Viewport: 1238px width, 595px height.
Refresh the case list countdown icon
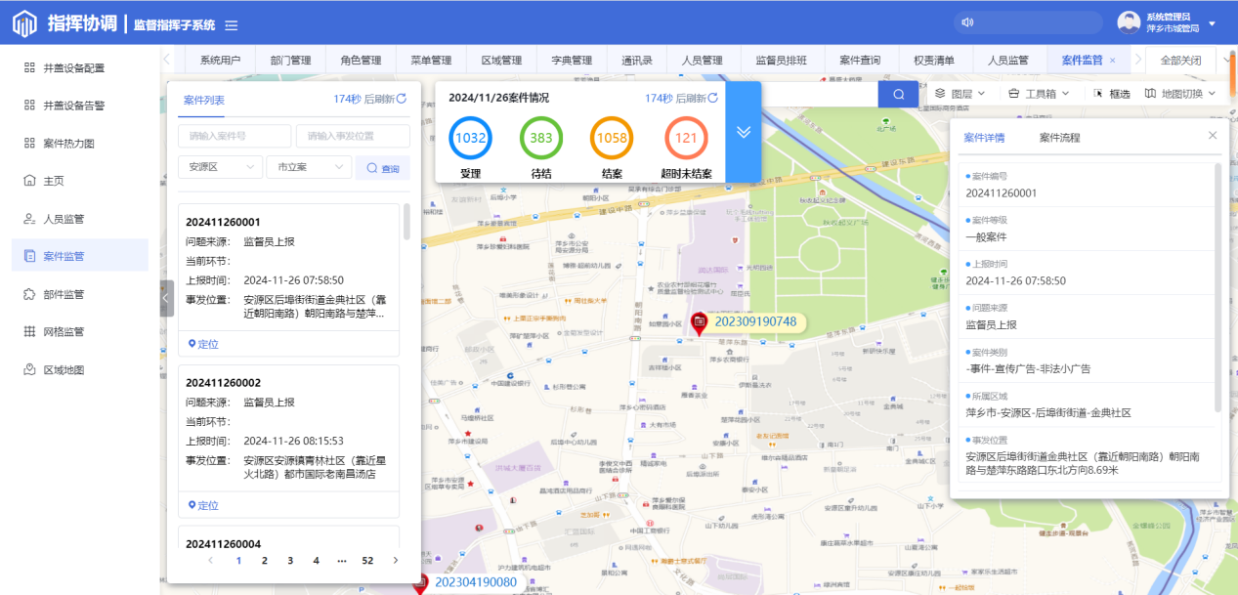coord(402,99)
